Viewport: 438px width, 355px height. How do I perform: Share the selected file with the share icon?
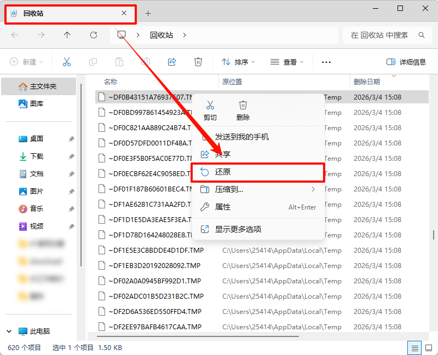click(x=172, y=62)
